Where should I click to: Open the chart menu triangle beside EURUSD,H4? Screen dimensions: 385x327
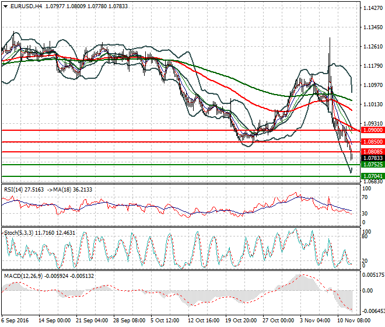[x=5, y=6]
